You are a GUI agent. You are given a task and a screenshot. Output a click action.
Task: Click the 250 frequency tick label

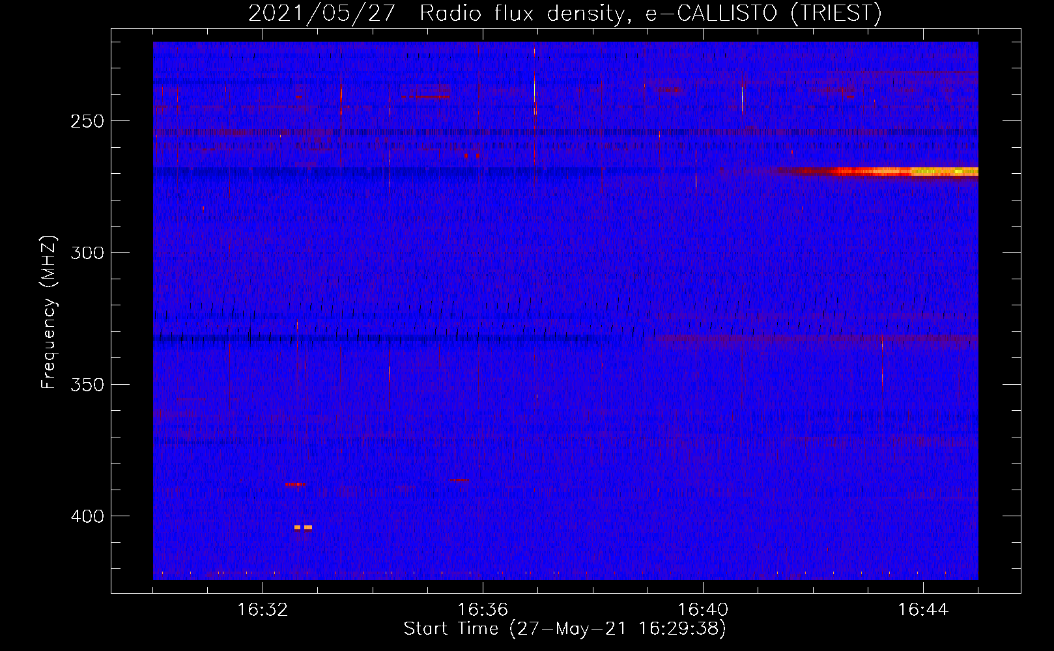(87, 121)
